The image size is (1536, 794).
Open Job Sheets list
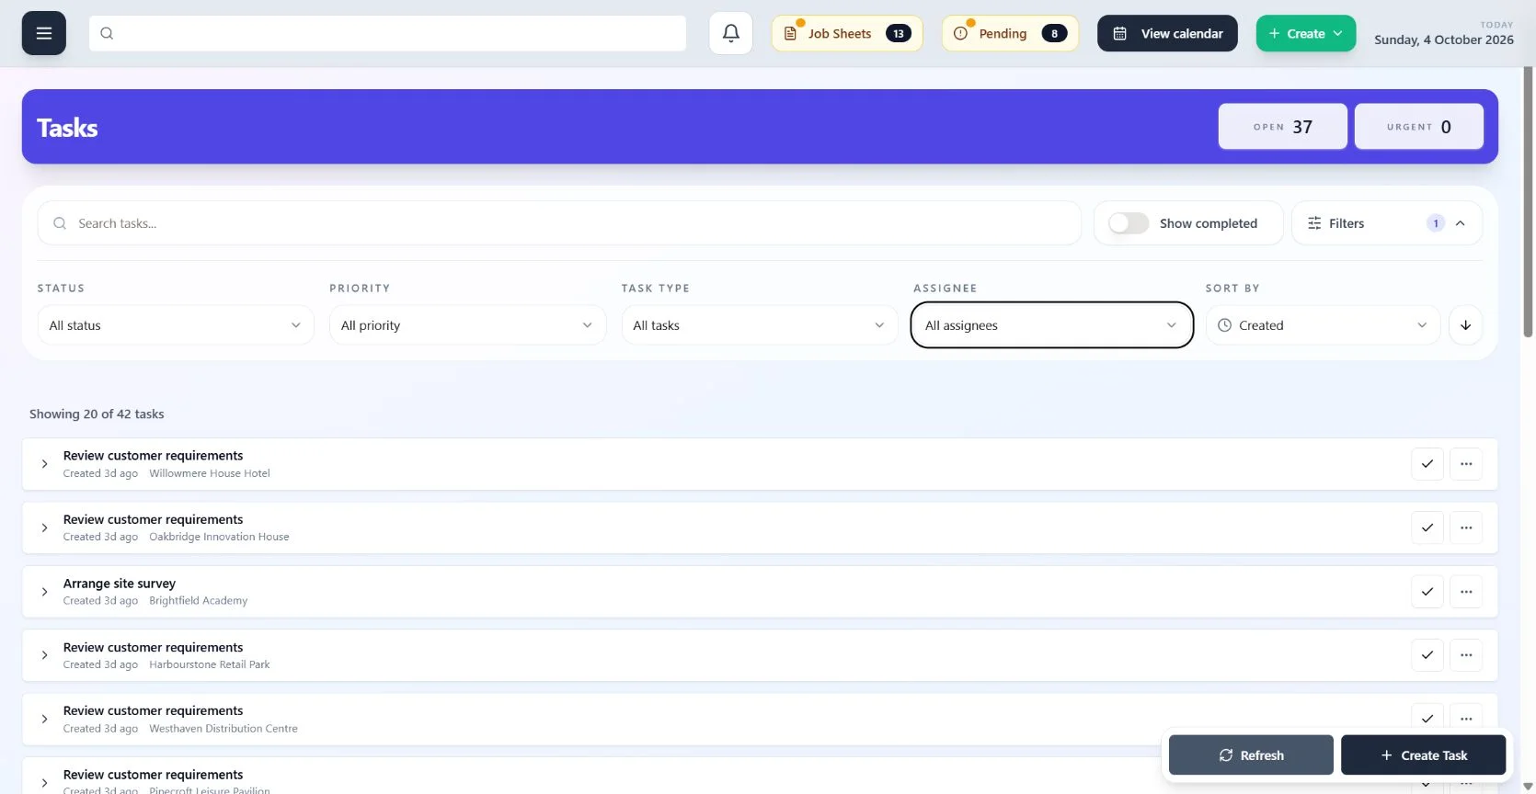point(847,33)
